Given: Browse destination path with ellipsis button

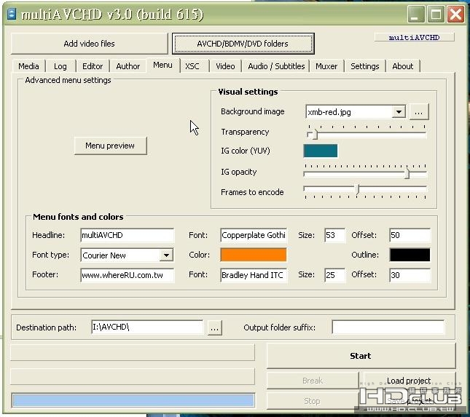Looking at the screenshot, I should coord(214,328).
